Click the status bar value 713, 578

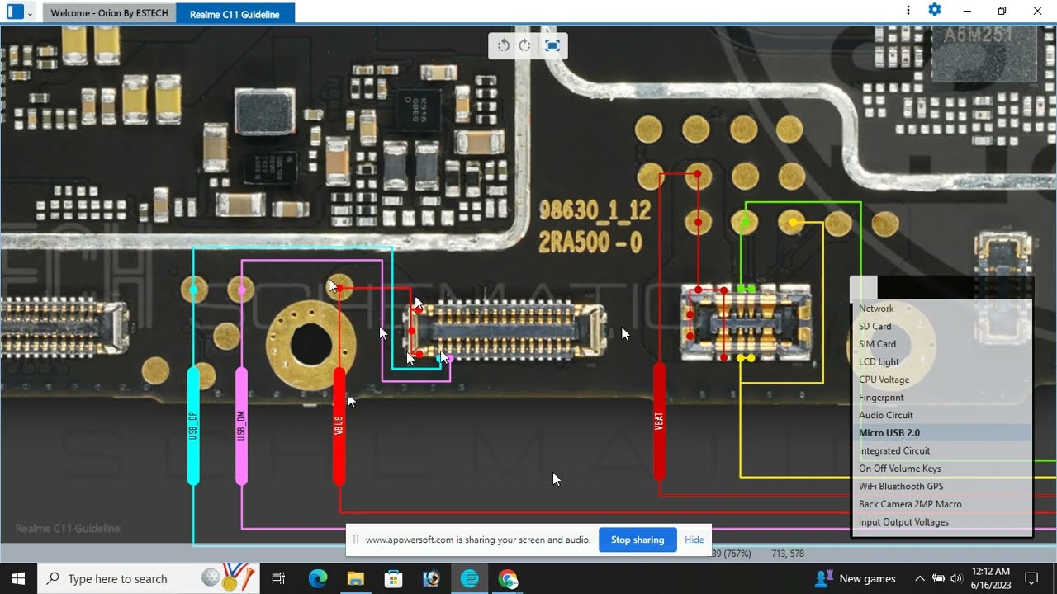(x=788, y=554)
